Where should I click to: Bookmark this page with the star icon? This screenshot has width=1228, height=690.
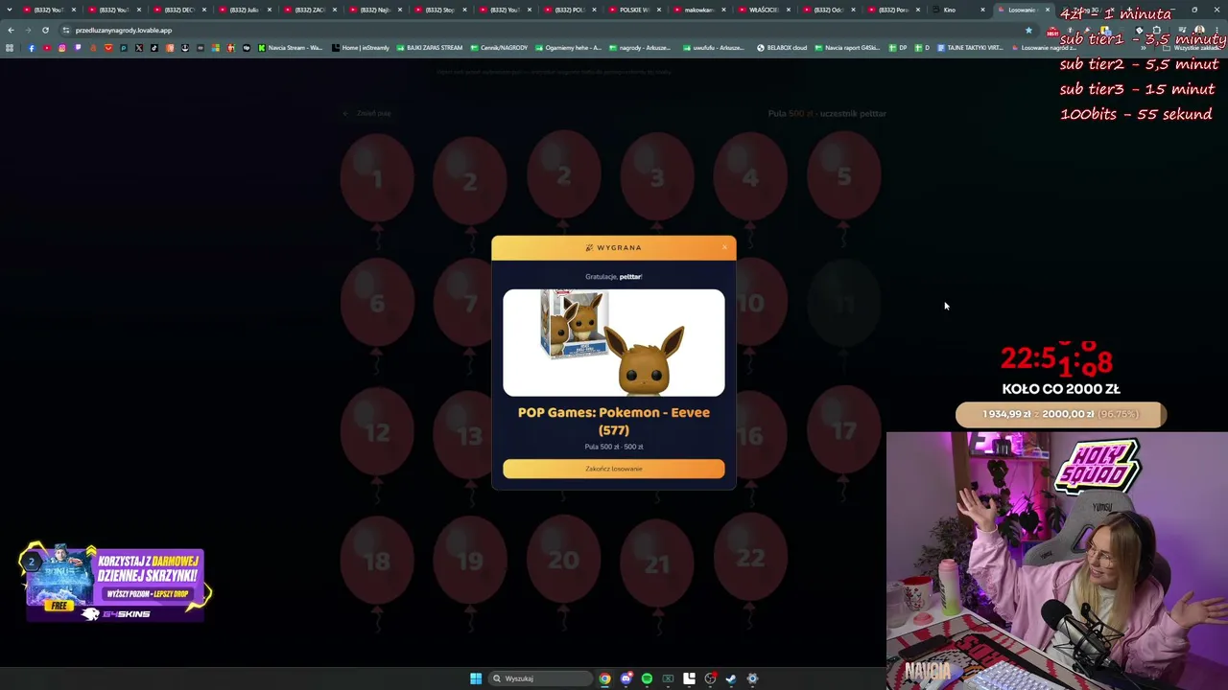point(1028,30)
